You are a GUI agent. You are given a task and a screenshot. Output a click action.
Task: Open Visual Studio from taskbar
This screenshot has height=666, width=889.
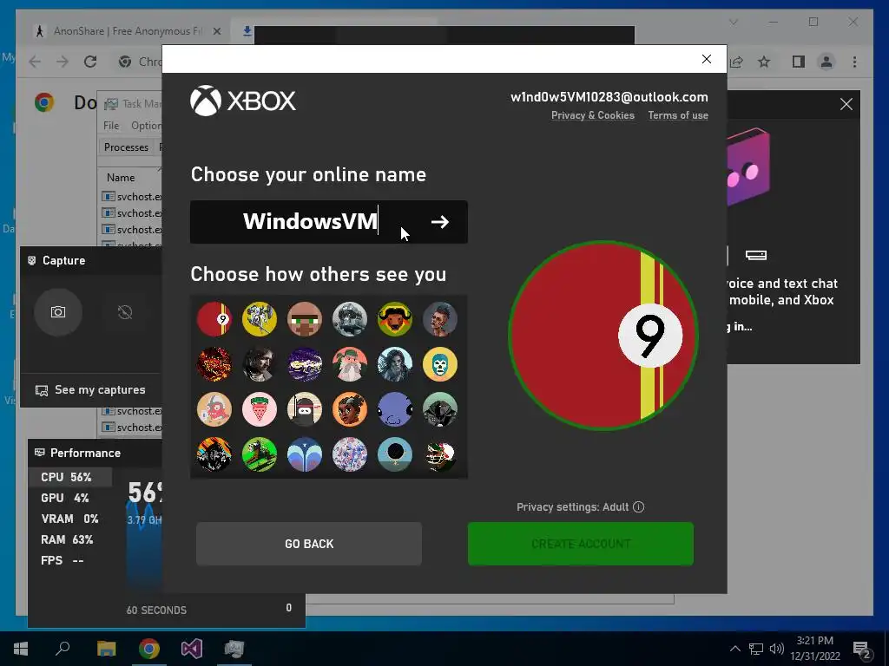(192, 649)
